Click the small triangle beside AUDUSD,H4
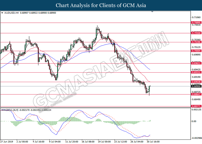Viewport: 202px width, 144px height. pos(2,13)
